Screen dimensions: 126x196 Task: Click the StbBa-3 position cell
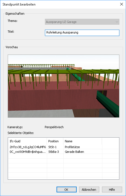coord(53,152)
